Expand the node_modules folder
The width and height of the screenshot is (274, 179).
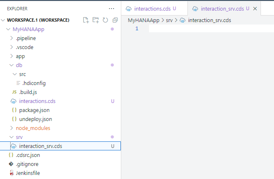(x=11, y=128)
